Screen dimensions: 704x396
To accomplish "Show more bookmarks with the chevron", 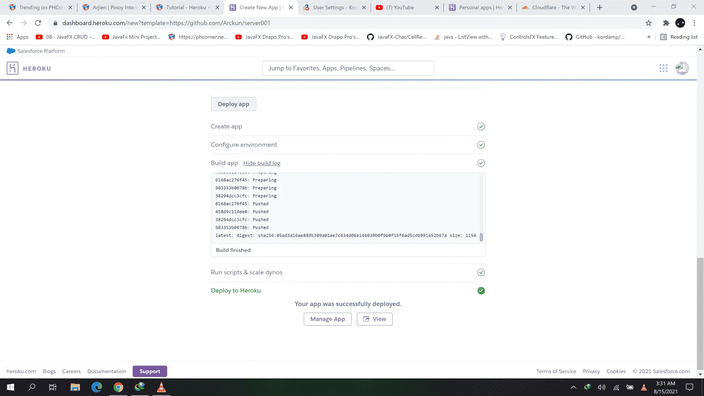I will [x=649, y=37].
